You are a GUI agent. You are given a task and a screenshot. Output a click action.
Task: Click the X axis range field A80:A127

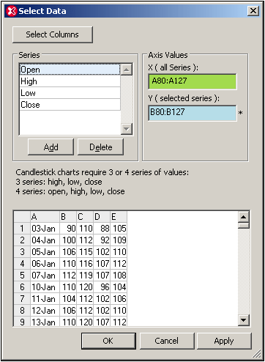click(x=193, y=81)
